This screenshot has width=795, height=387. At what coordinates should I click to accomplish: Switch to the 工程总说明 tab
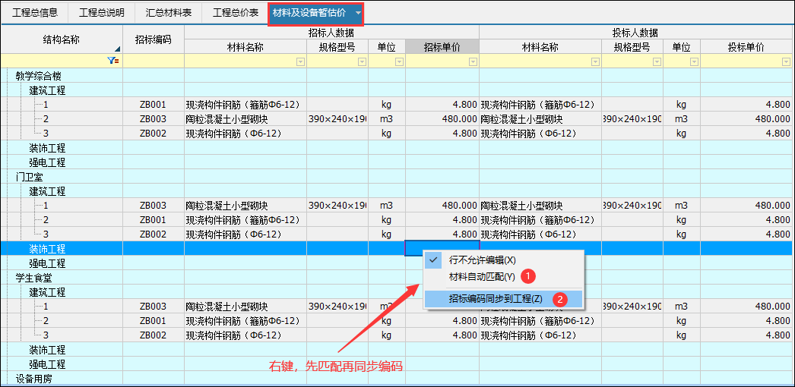(x=101, y=13)
